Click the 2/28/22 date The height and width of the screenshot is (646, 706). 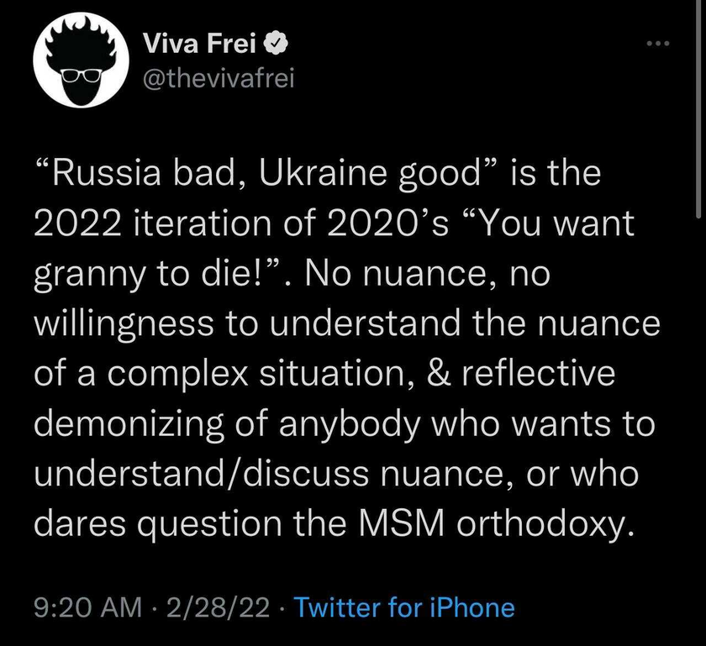tap(218, 607)
